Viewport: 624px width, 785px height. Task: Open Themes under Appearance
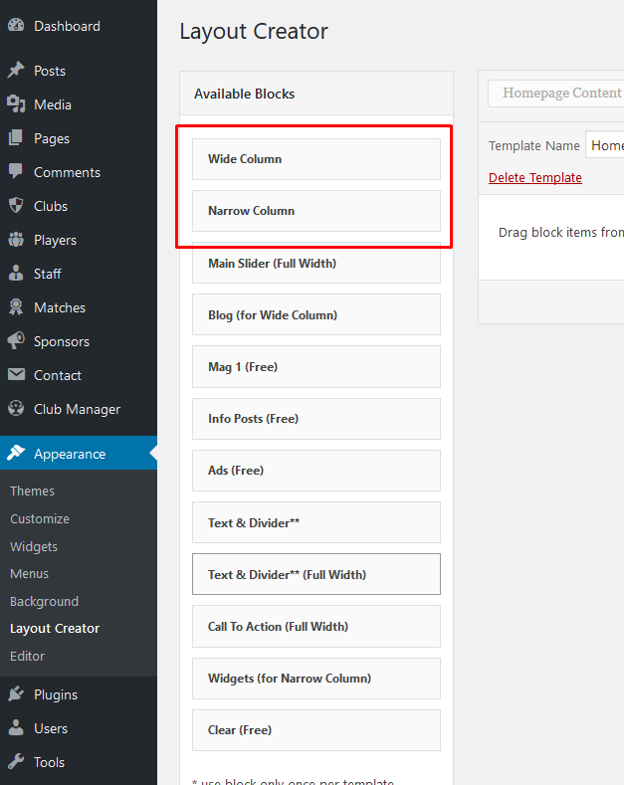(32, 491)
